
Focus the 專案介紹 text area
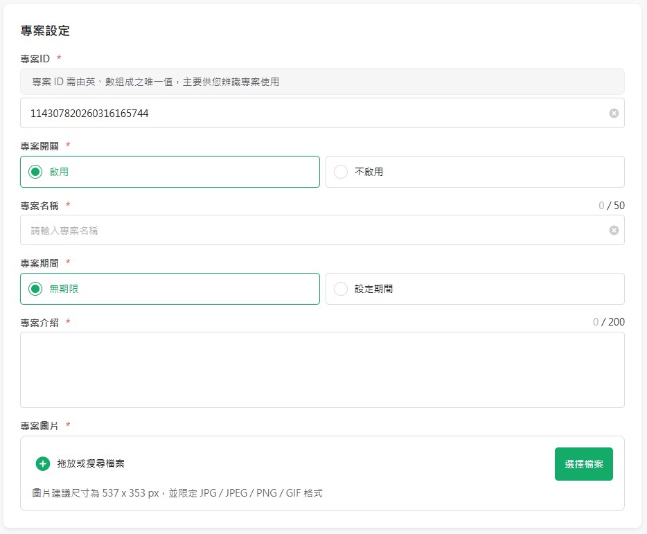[322, 369]
